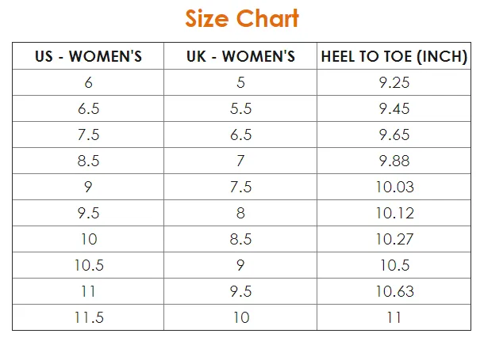484x345 pixels.
Task: Click heel to toe 9.25 value
Action: click(x=394, y=82)
